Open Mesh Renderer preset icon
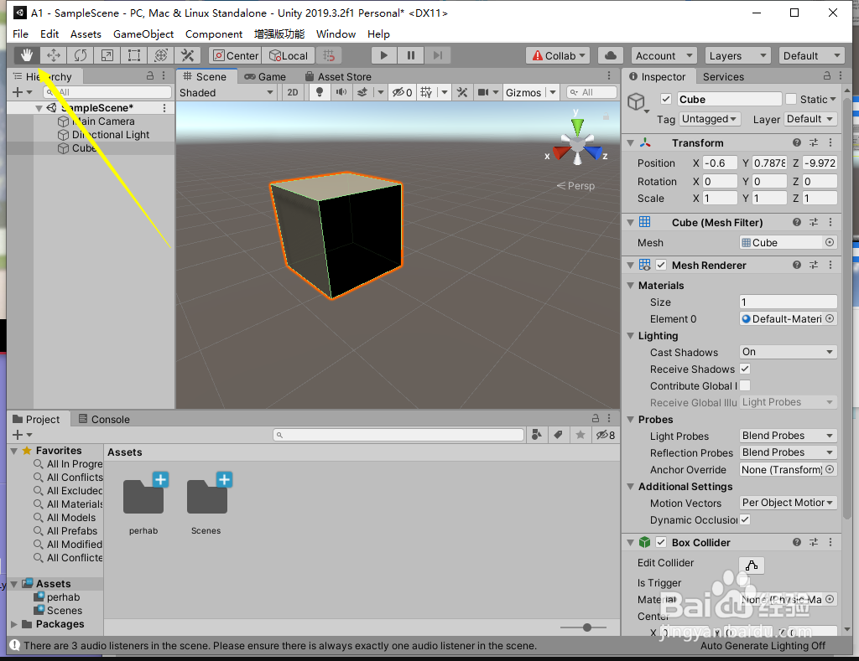Image resolution: width=859 pixels, height=661 pixels. coord(814,265)
